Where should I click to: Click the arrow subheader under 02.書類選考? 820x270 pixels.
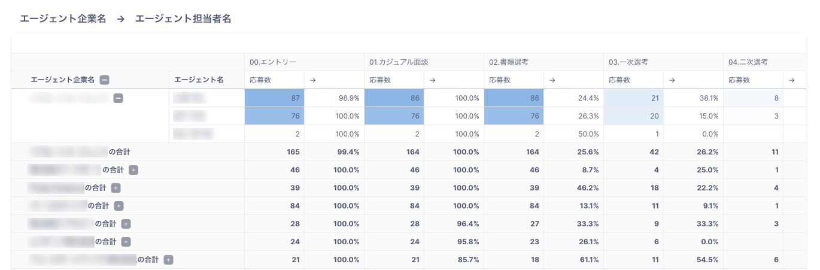click(x=552, y=80)
